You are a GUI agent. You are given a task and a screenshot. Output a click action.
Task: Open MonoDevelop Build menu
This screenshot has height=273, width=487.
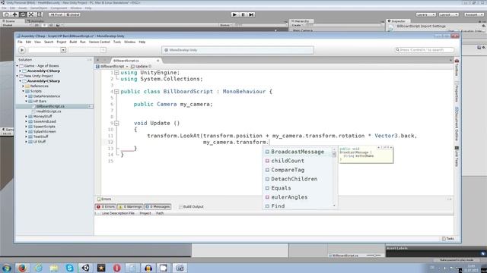coord(73,42)
